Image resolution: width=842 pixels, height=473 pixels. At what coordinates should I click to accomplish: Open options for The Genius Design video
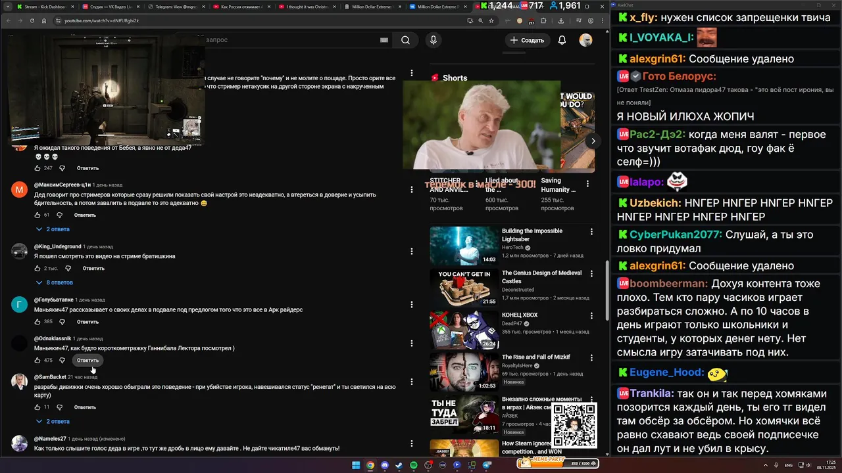point(591,273)
